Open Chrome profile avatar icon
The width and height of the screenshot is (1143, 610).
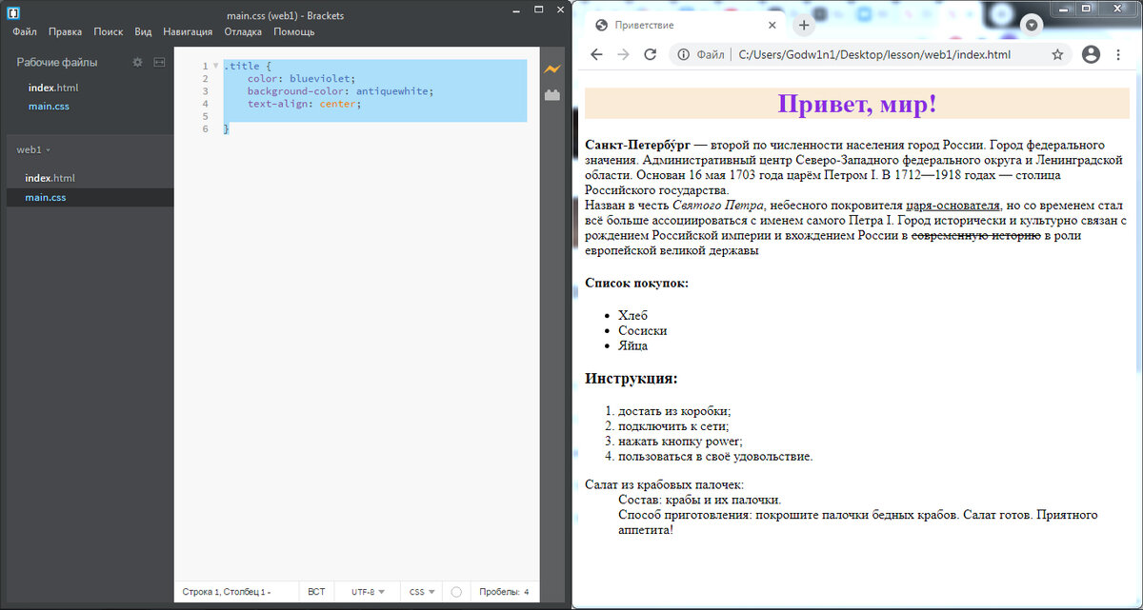(x=1091, y=54)
